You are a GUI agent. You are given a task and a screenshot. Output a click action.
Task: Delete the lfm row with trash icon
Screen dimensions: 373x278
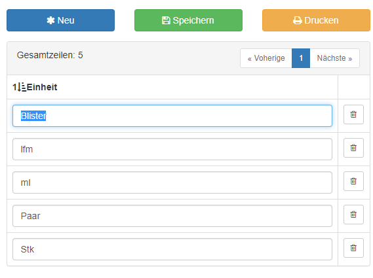[353, 148]
